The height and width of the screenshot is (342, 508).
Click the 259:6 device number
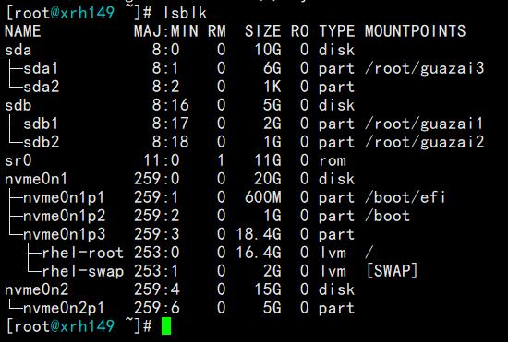pos(157,308)
